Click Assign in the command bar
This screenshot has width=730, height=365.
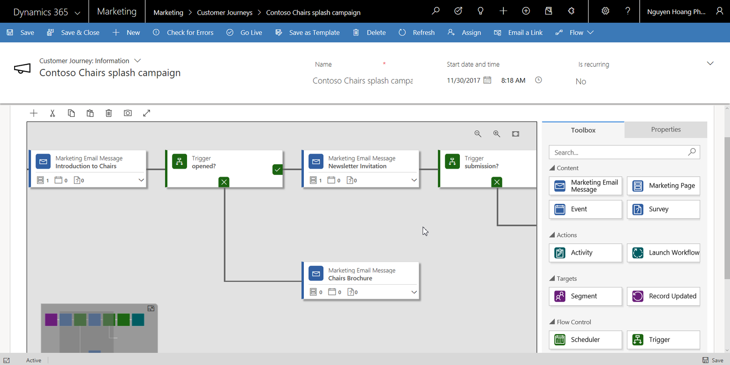click(x=464, y=32)
